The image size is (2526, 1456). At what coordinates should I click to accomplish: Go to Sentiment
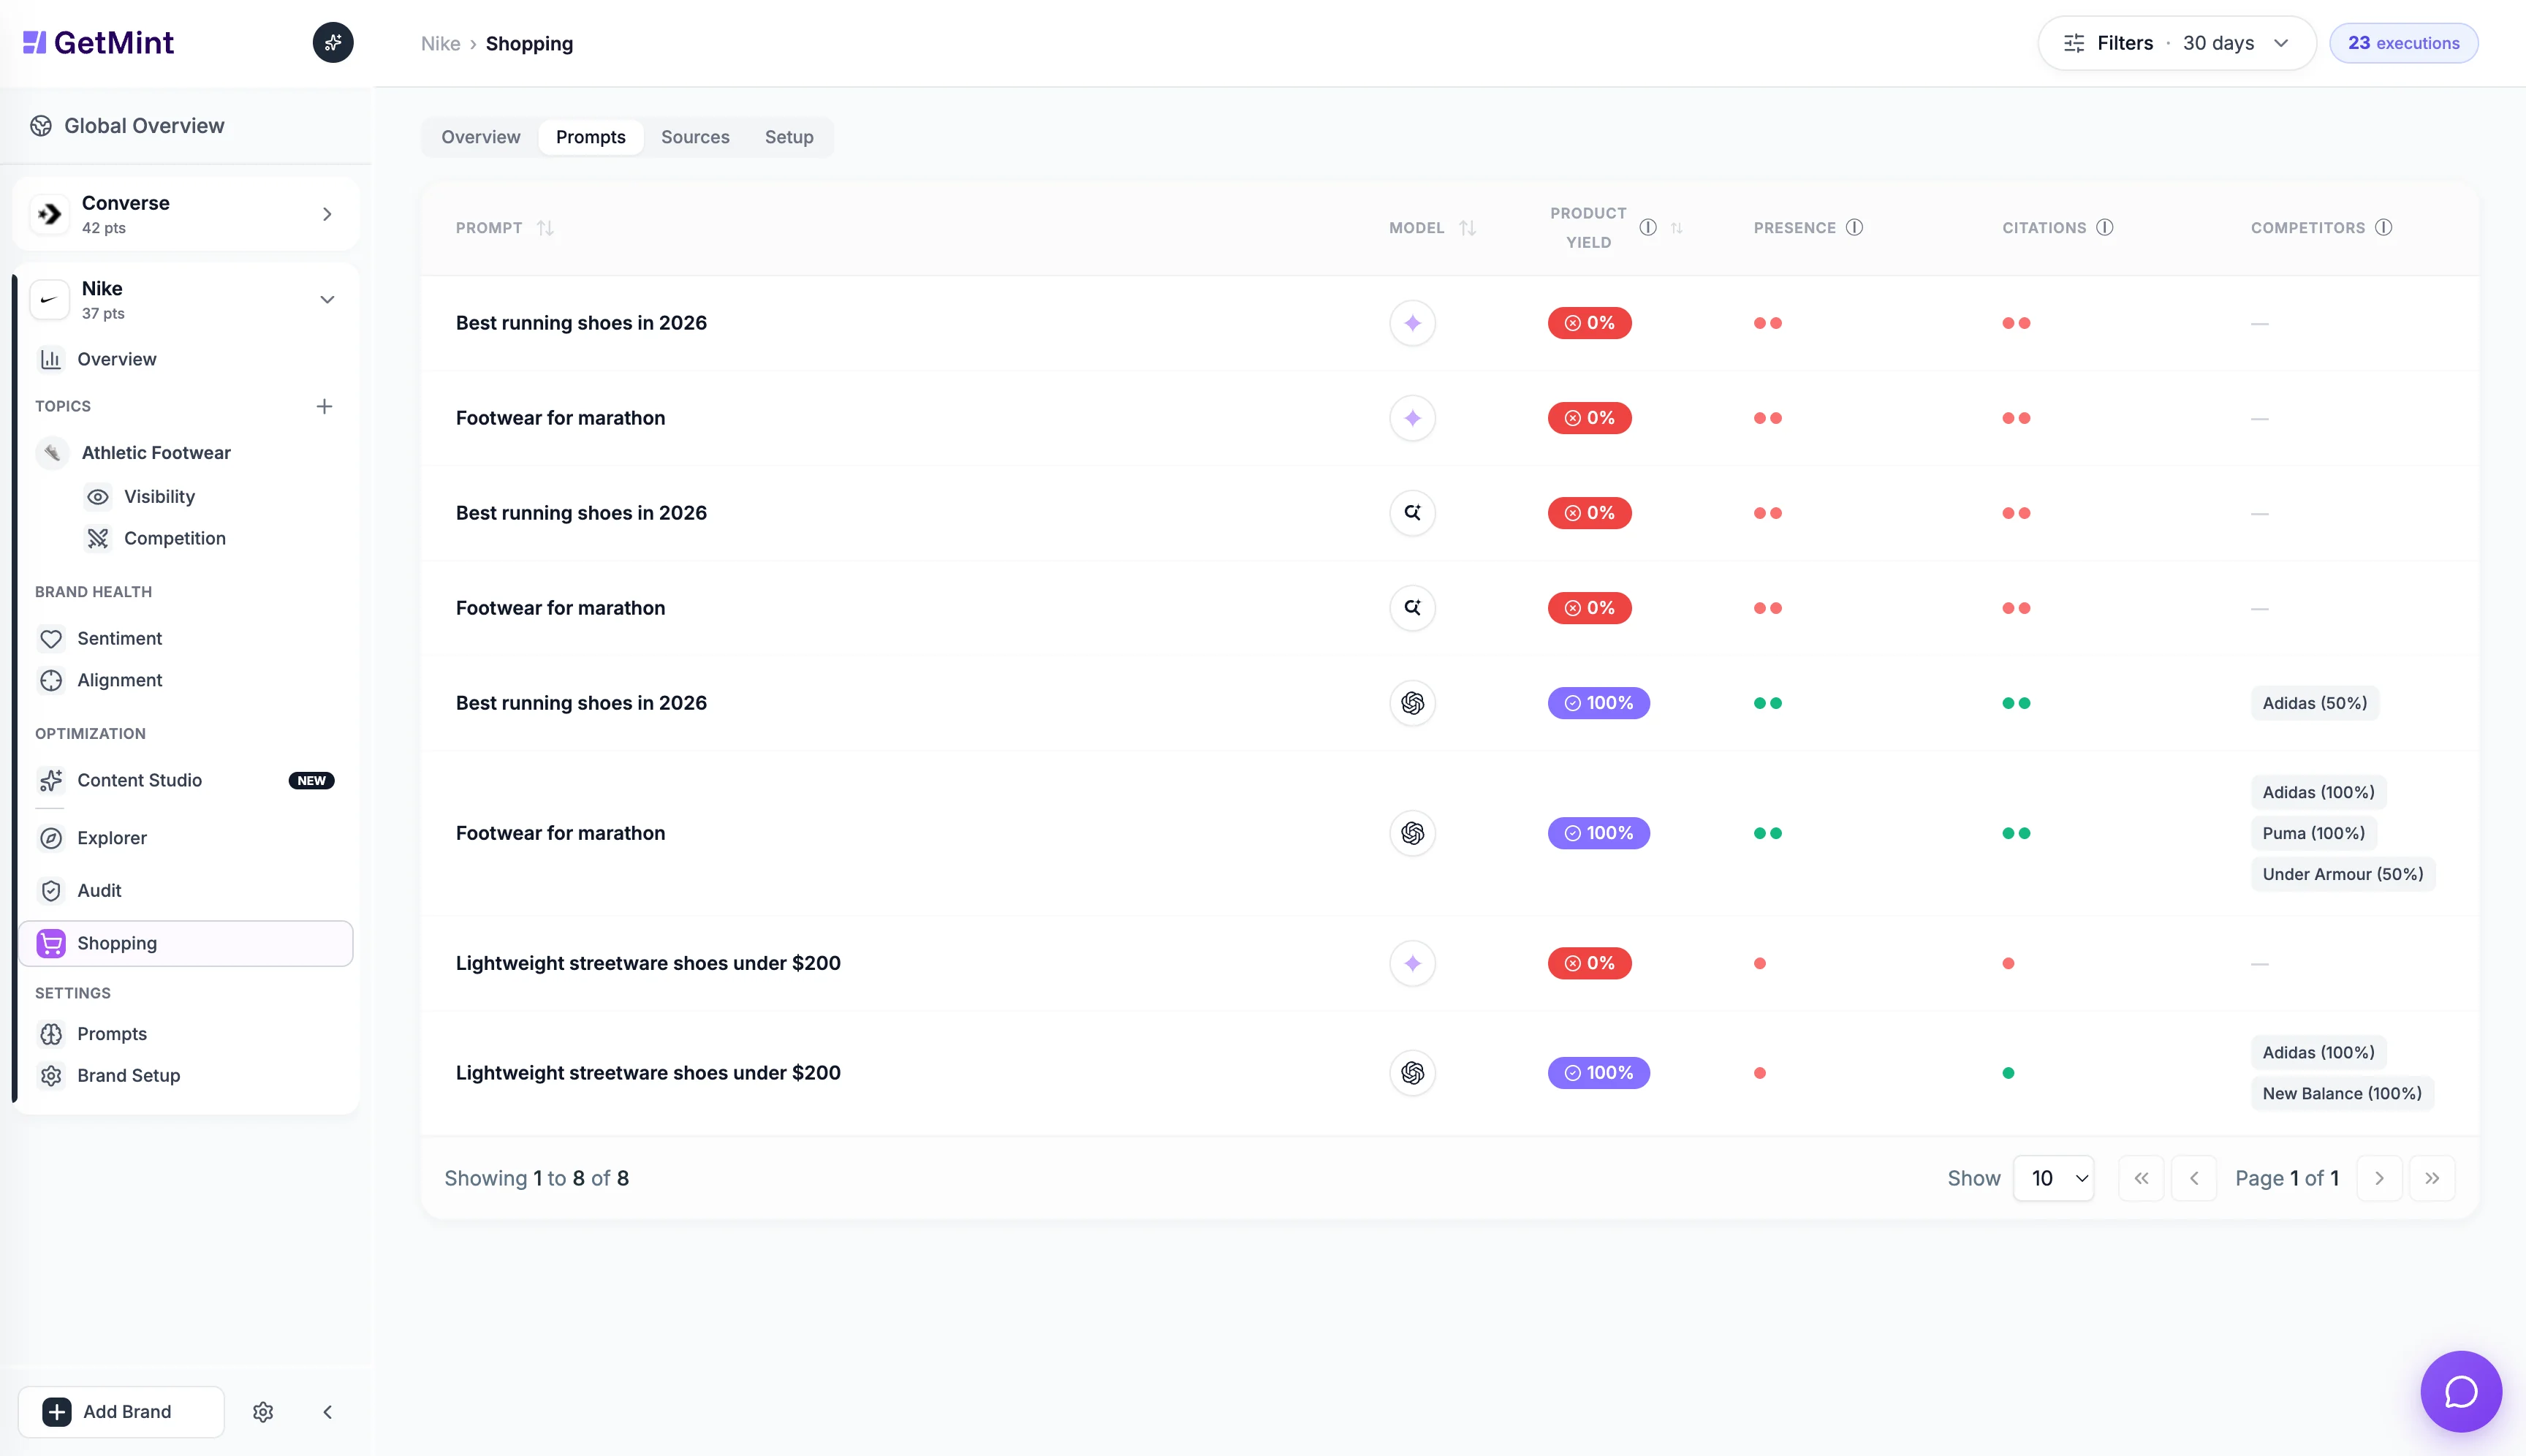pyautogui.click(x=120, y=639)
